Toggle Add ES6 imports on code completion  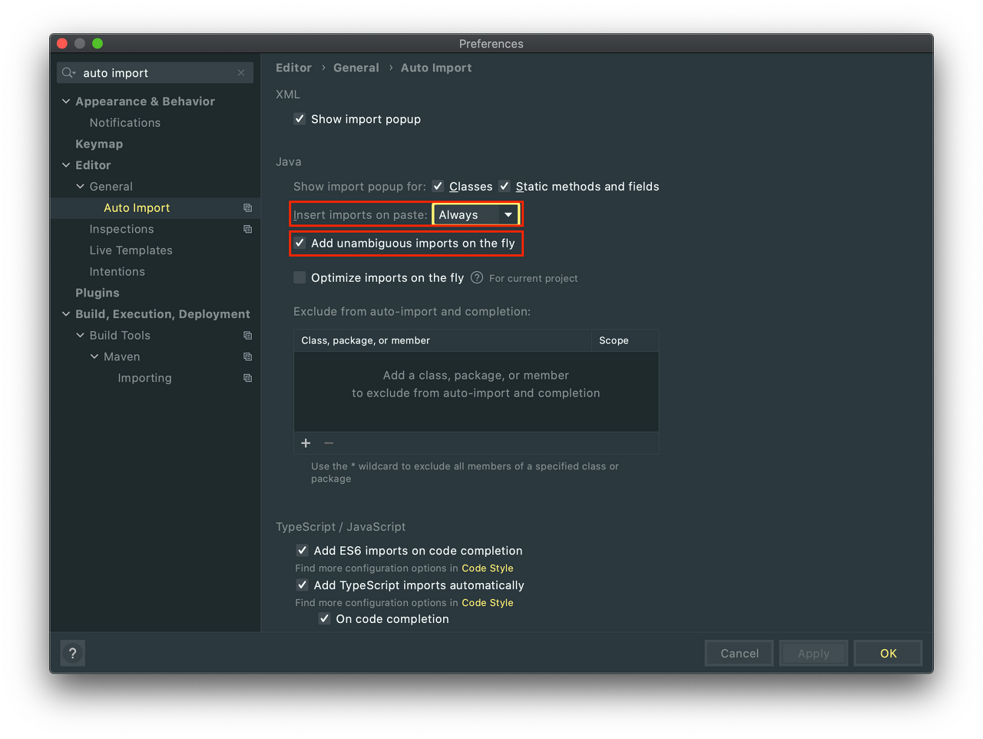pyautogui.click(x=303, y=551)
